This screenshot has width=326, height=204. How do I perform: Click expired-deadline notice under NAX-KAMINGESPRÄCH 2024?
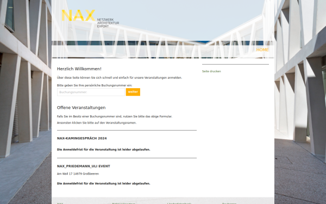point(104,150)
